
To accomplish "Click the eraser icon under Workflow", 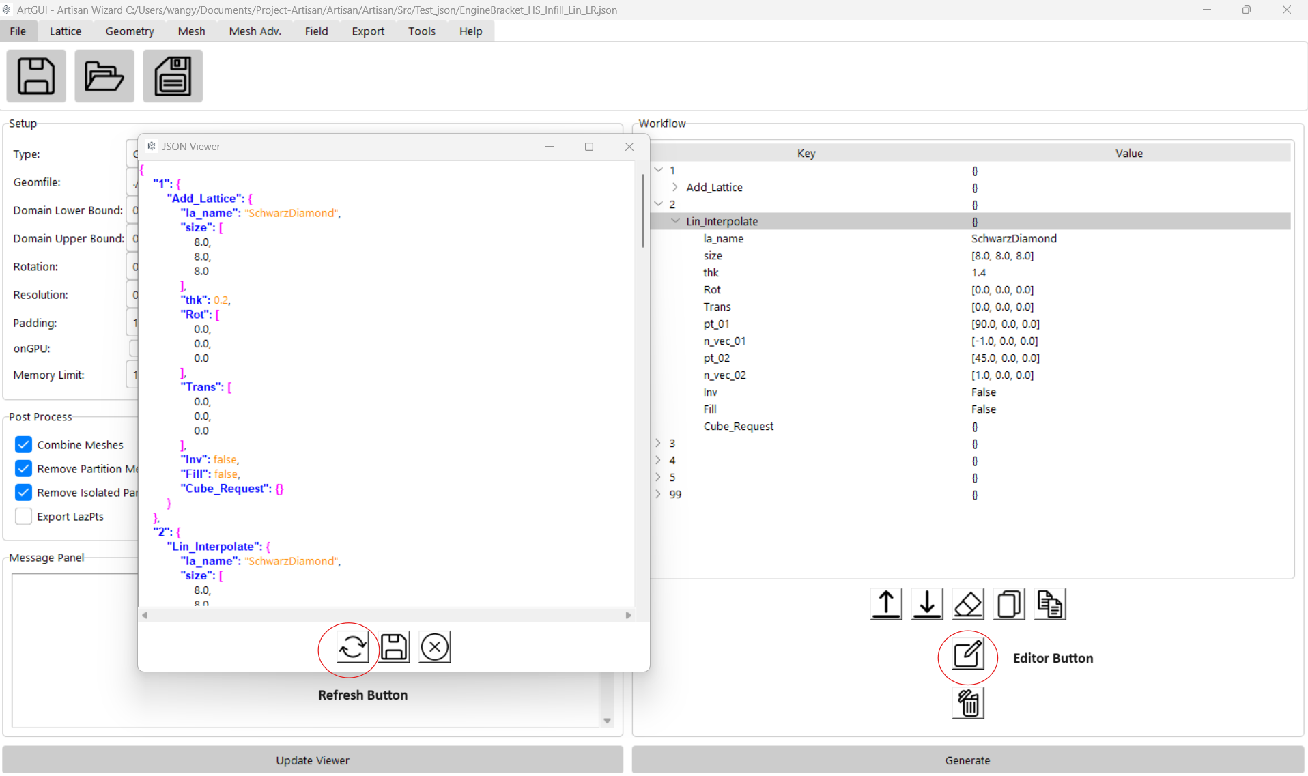I will [x=968, y=604].
